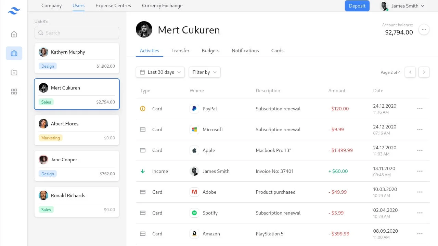Go to the next page of transactions
The height and width of the screenshot is (246, 438).
pyautogui.click(x=424, y=72)
